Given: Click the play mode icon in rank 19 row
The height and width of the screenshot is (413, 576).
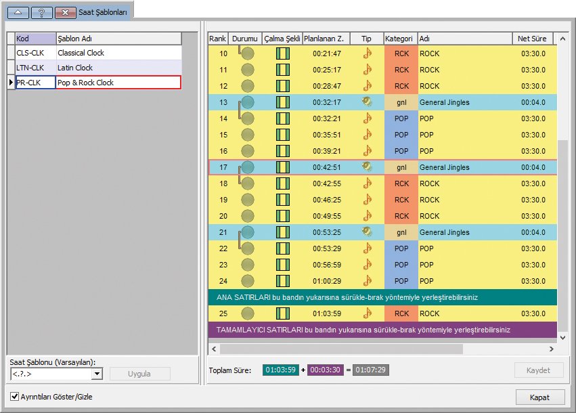Looking at the screenshot, I should (x=282, y=200).
